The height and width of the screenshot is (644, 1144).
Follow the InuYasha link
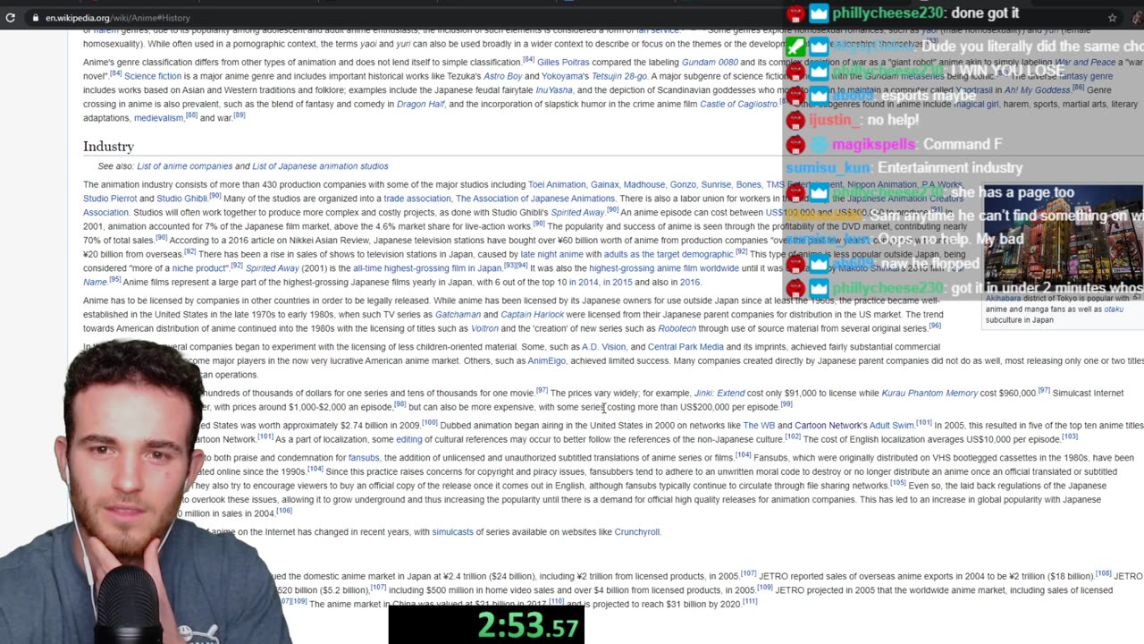[x=554, y=90]
